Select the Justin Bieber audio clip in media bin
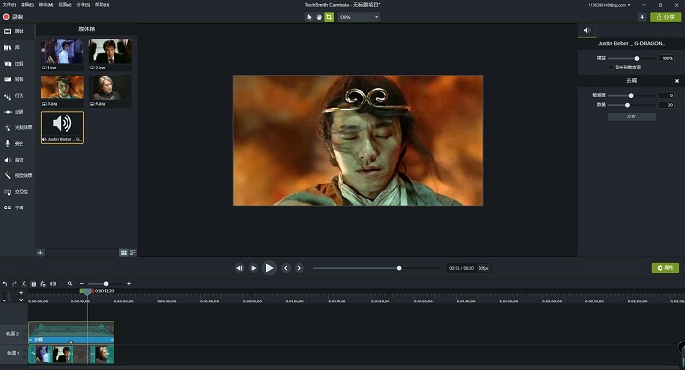Screen dimensions: 685x370 click(63, 127)
